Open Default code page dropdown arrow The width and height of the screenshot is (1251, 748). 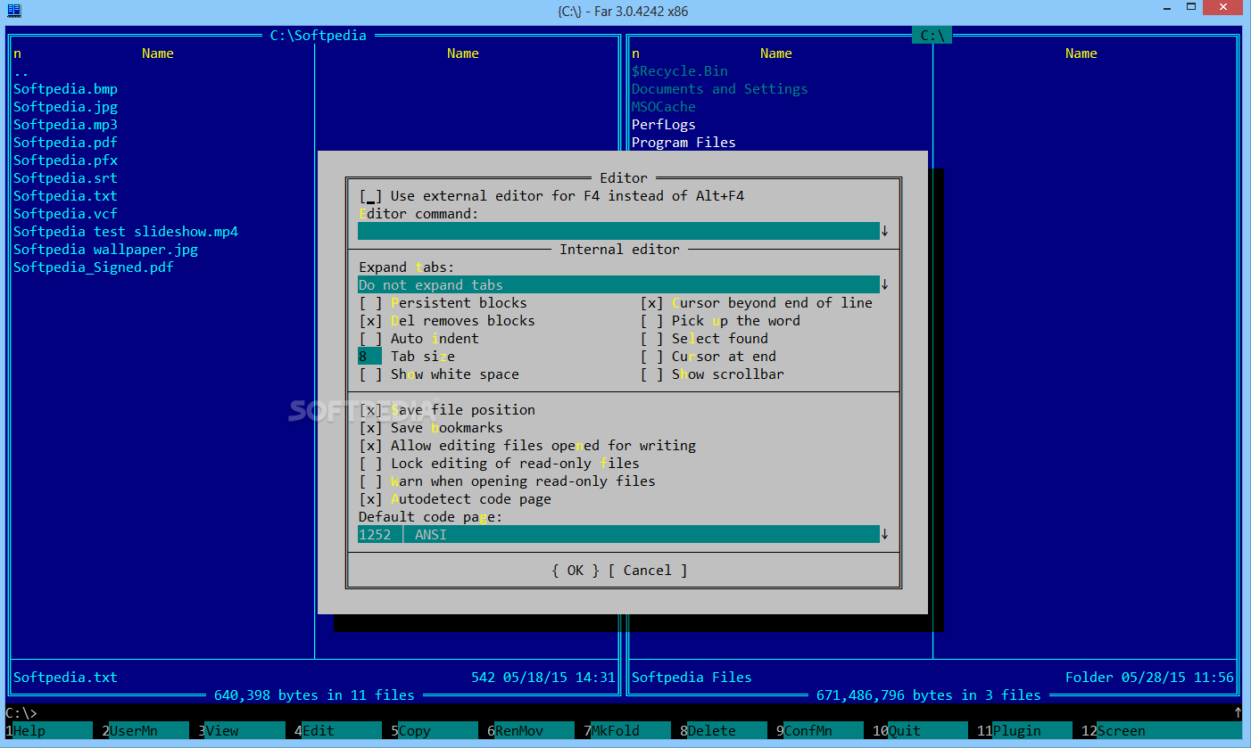click(x=885, y=535)
